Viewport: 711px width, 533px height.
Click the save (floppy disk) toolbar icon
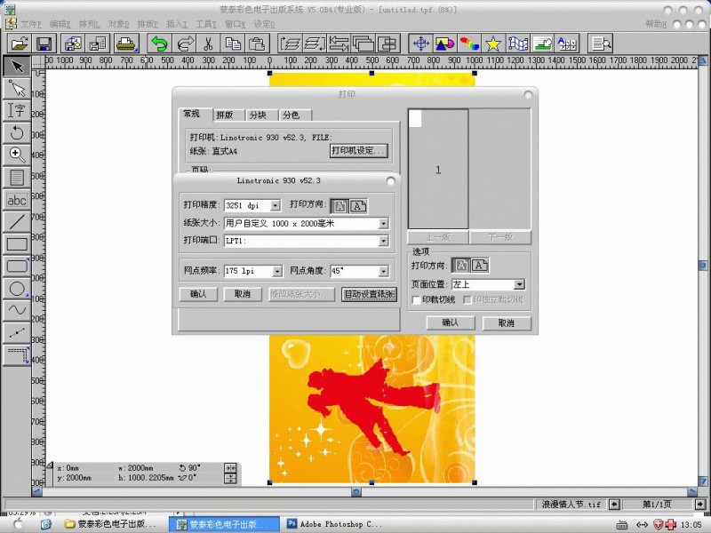[43, 43]
